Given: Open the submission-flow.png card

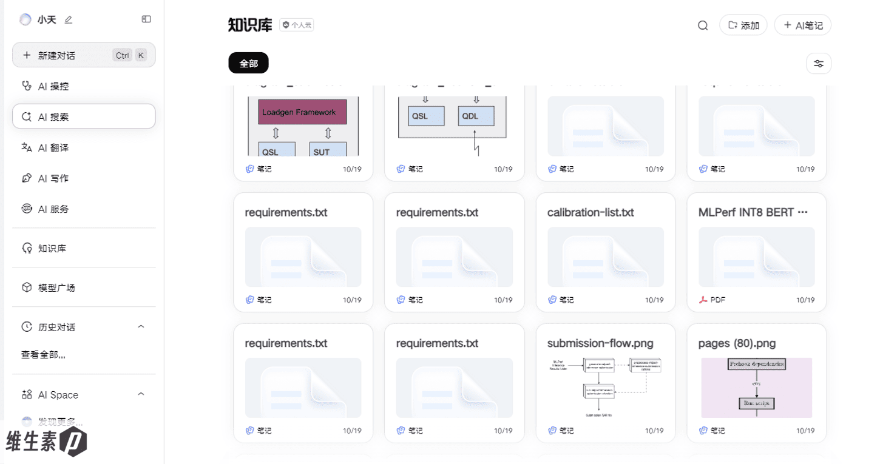Looking at the screenshot, I should pos(606,383).
